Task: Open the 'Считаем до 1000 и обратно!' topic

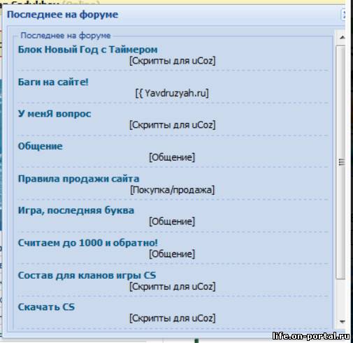Action: tap(88, 243)
